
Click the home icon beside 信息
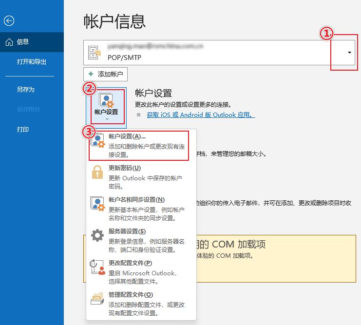[9, 42]
